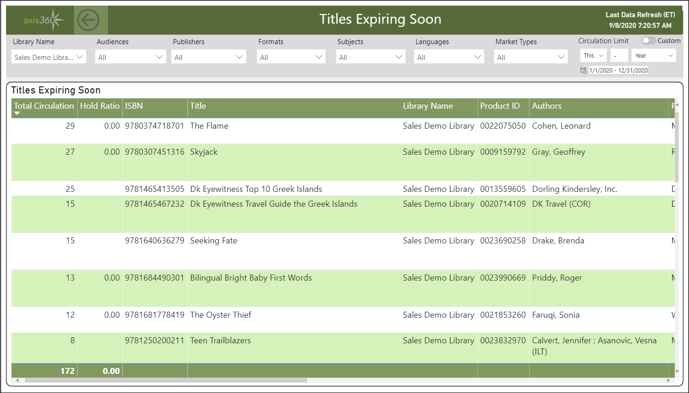Viewport: 689px width, 393px height.
Task: Open the Languages dropdown
Action: (449, 56)
